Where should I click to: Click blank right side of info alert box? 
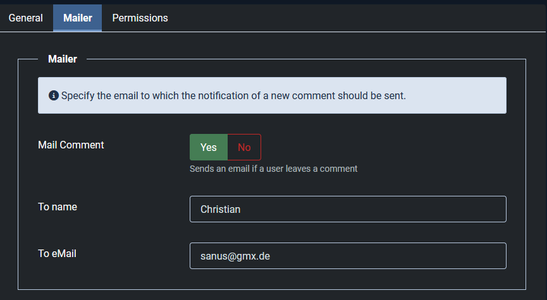coord(462,96)
